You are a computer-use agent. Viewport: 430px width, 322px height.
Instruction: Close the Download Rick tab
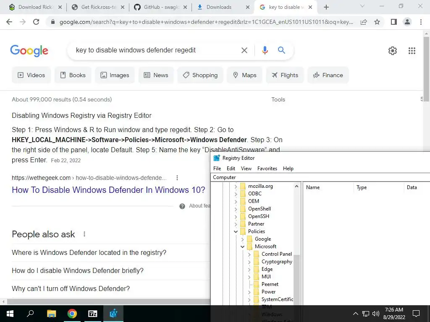[60, 7]
